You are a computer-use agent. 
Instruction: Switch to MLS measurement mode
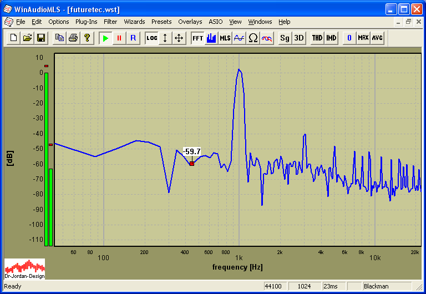(x=225, y=38)
